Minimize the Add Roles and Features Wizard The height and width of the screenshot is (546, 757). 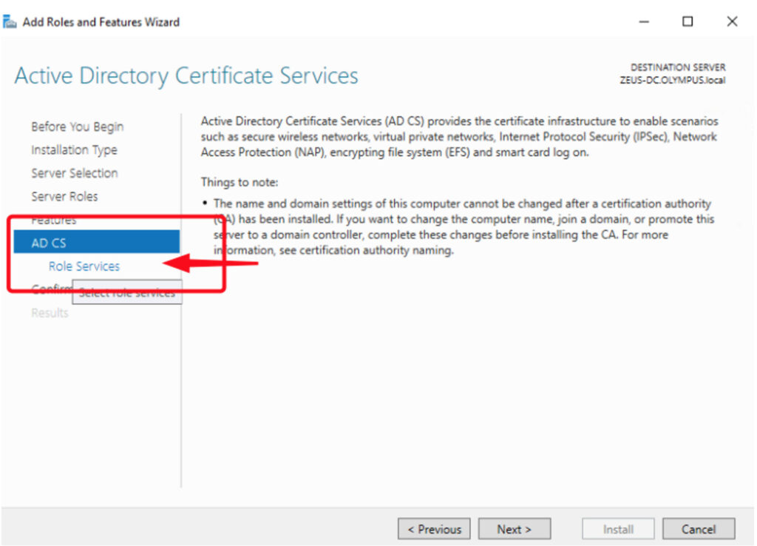[x=644, y=21]
